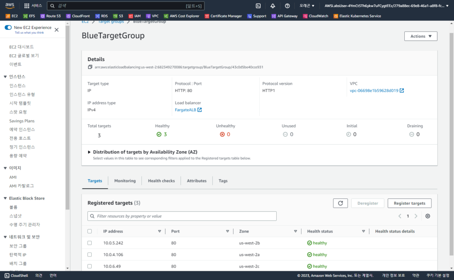Image resolution: width=454 pixels, height=280 pixels.
Task: Open Certificate Manager shortcut
Action: point(223,16)
